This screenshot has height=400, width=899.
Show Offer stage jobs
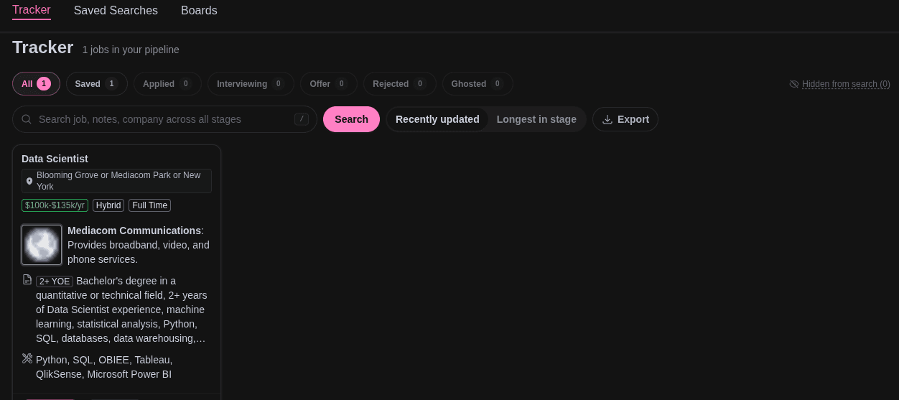coord(329,83)
